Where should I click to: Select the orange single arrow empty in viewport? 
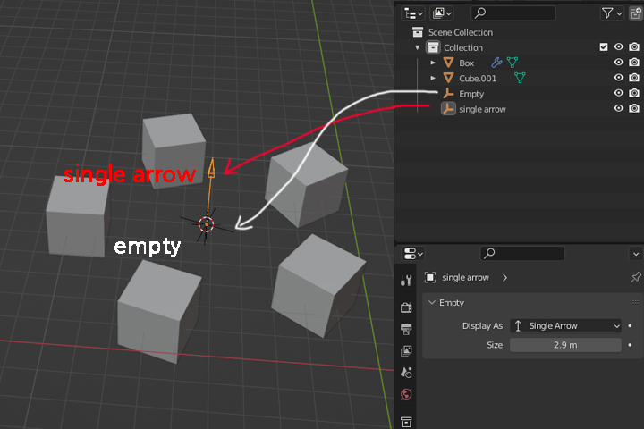click(x=210, y=185)
